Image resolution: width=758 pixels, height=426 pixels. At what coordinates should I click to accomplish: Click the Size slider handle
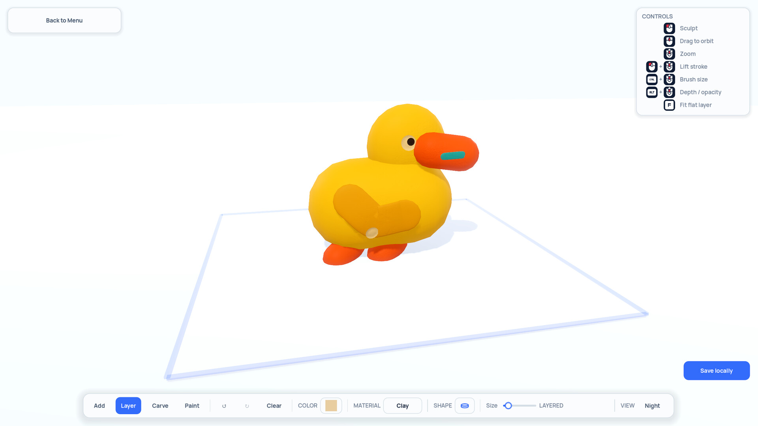[x=508, y=406]
